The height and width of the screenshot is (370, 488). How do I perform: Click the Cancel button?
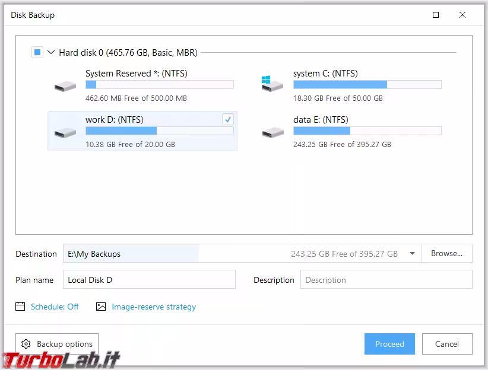click(446, 344)
